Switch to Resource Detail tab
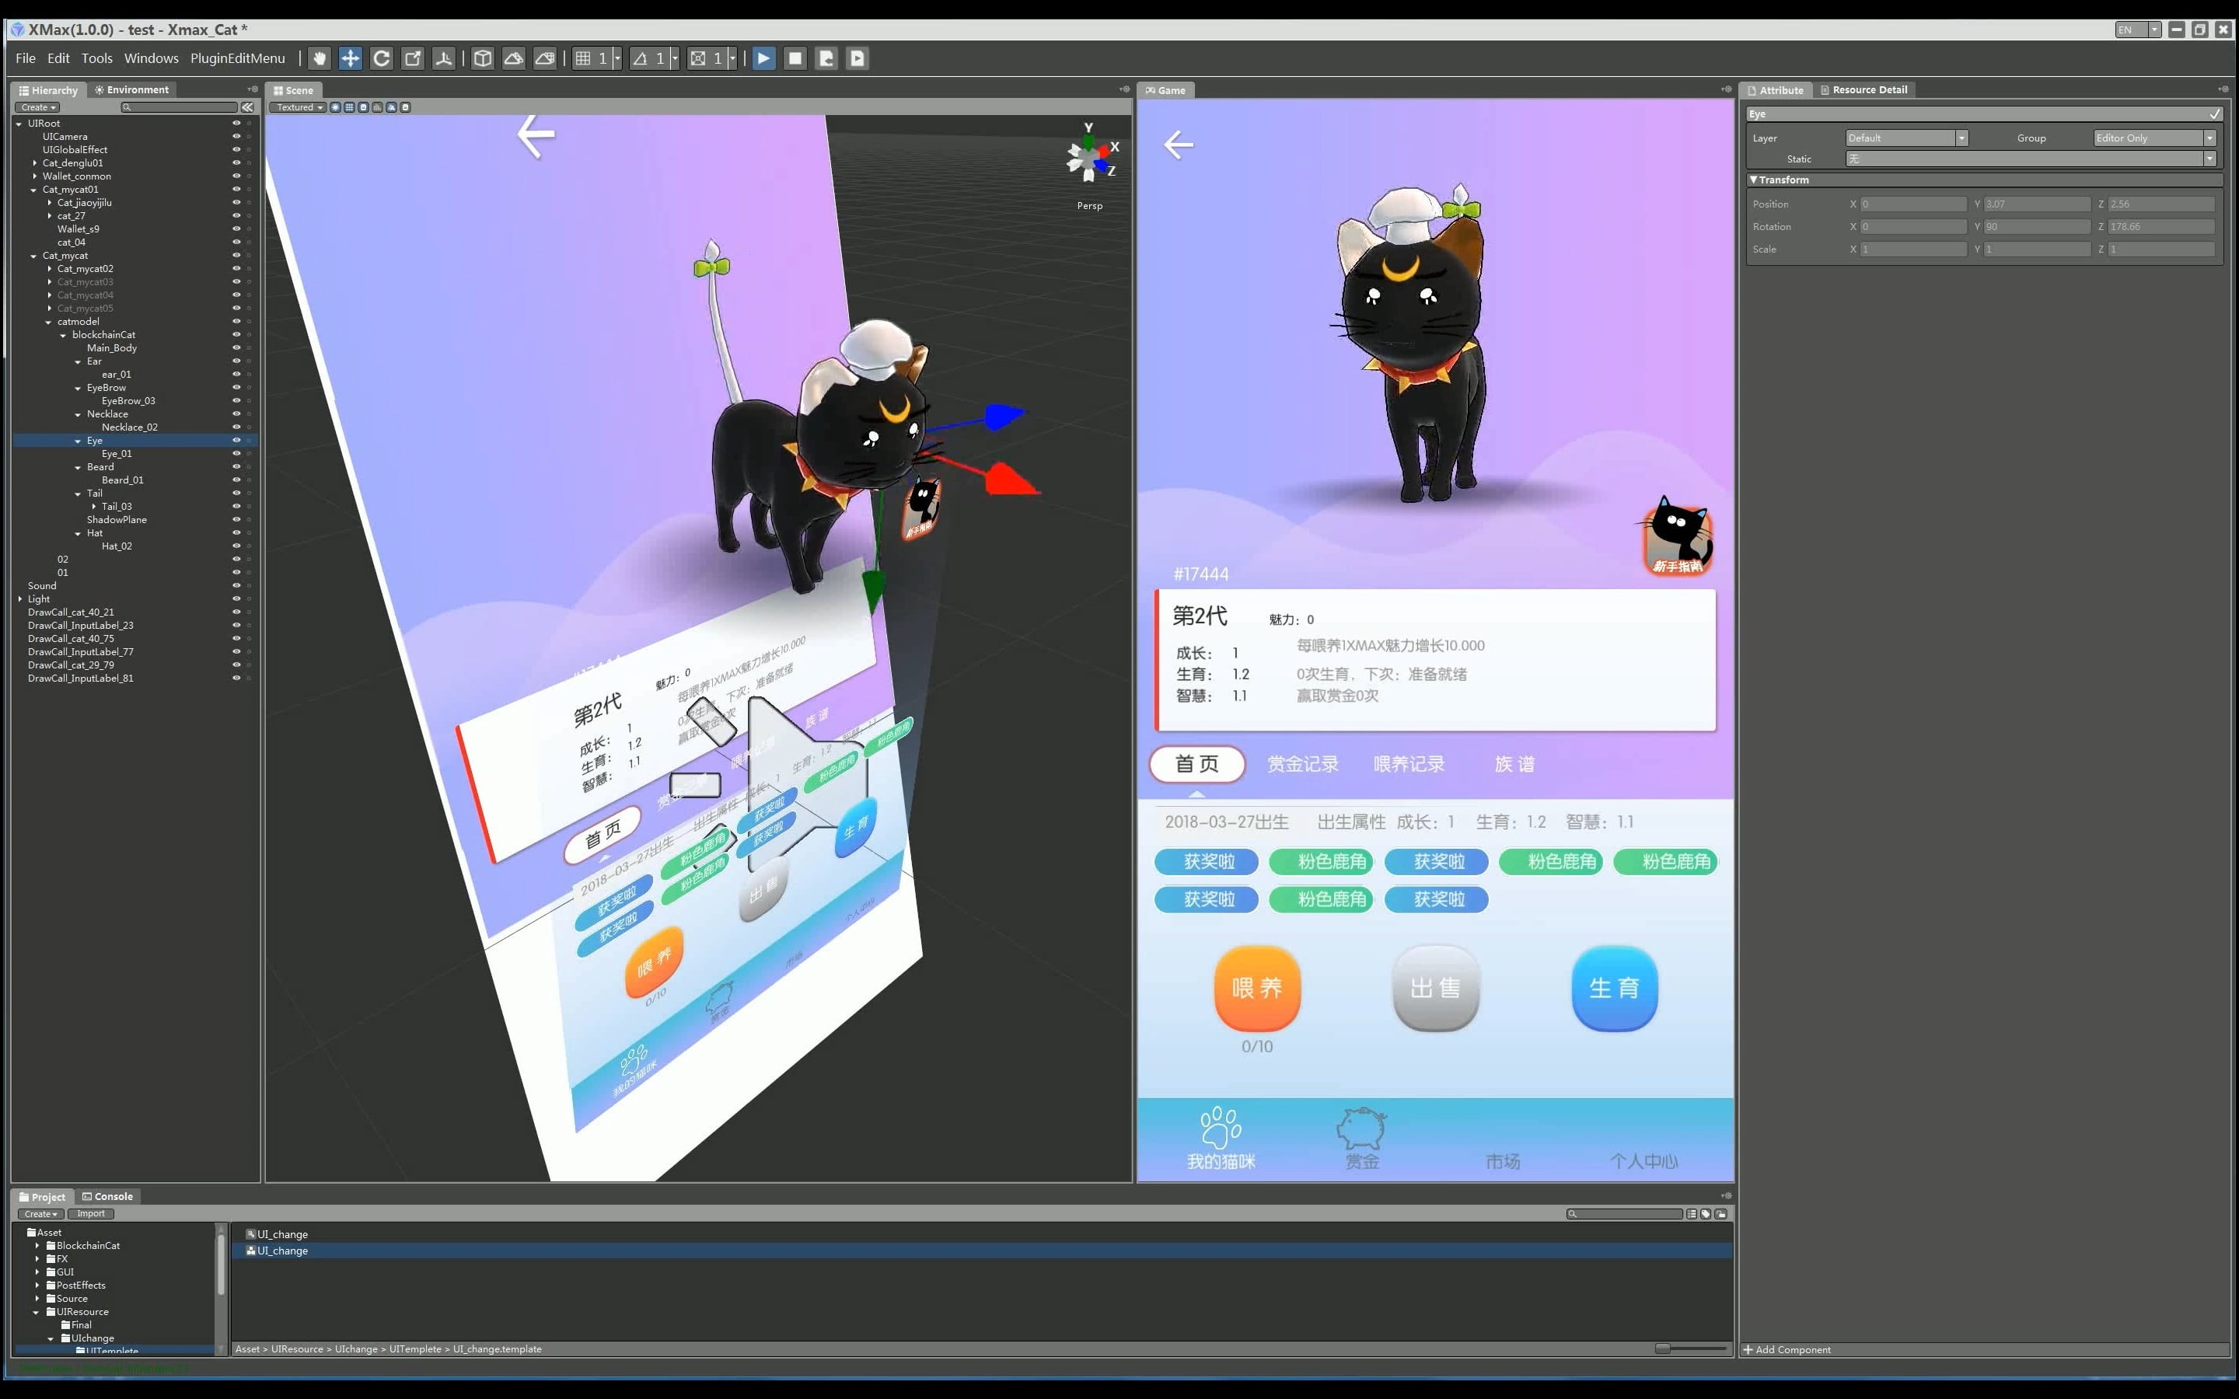 tap(1864, 89)
